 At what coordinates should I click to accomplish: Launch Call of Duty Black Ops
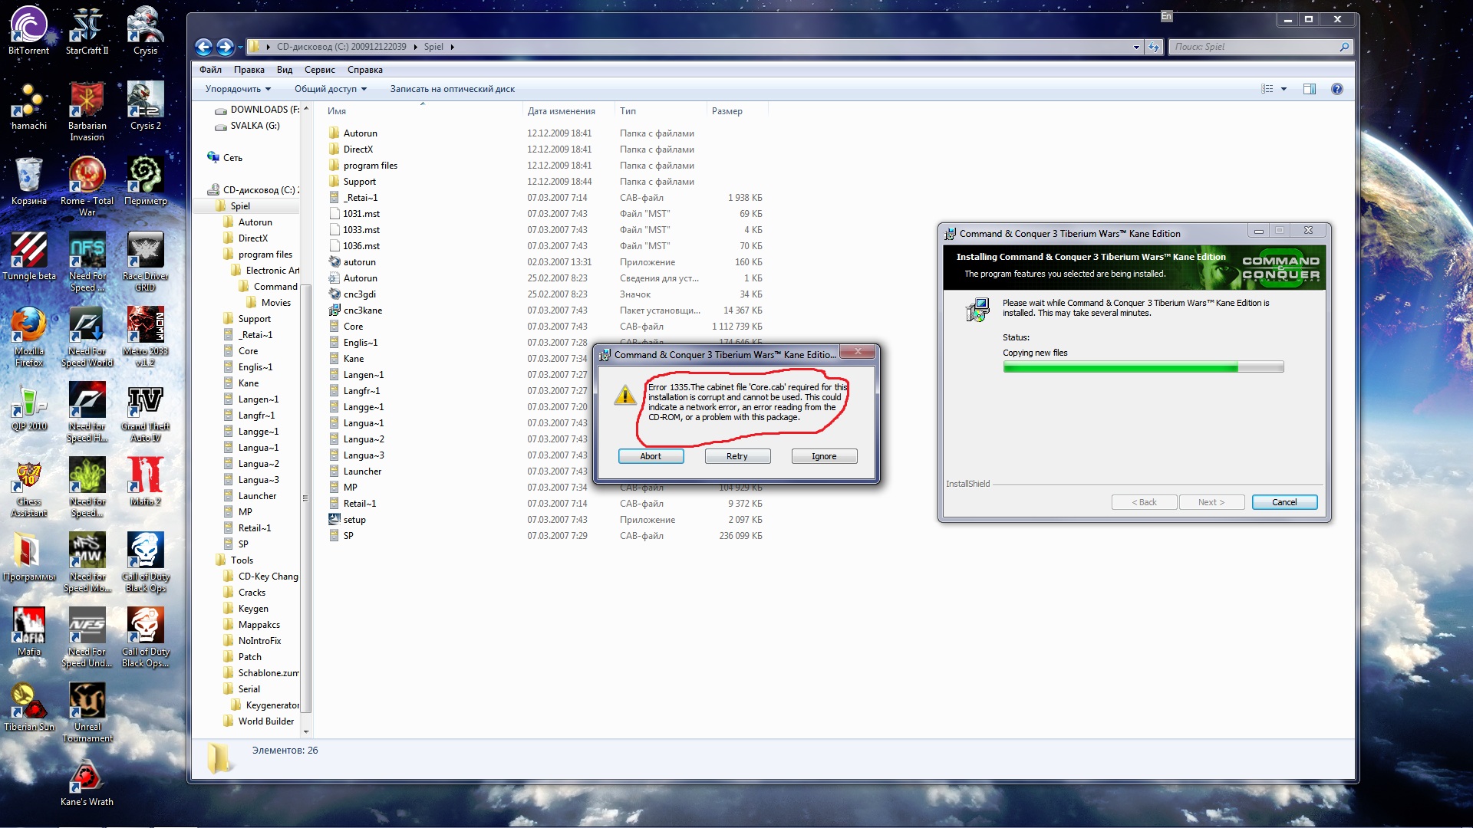click(145, 562)
